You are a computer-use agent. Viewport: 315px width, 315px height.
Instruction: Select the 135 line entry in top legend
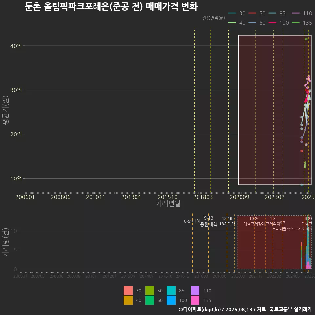pyautogui.click(x=302, y=23)
